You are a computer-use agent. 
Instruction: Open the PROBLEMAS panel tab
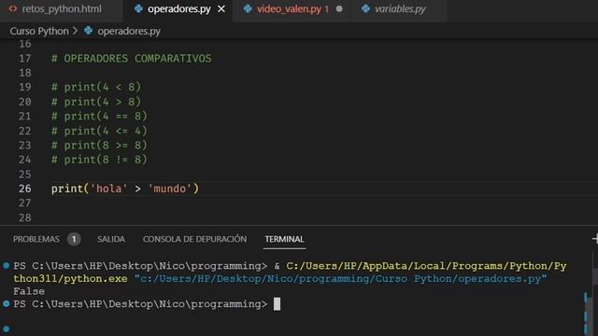coord(36,239)
